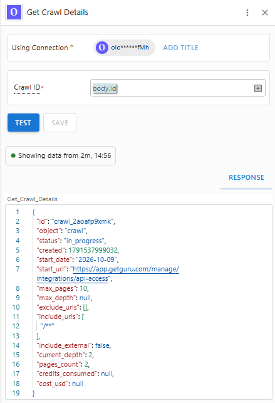Open the olo******fMh connection selector
Image resolution: width=275 pixels, height=403 pixels.
tap(124, 48)
